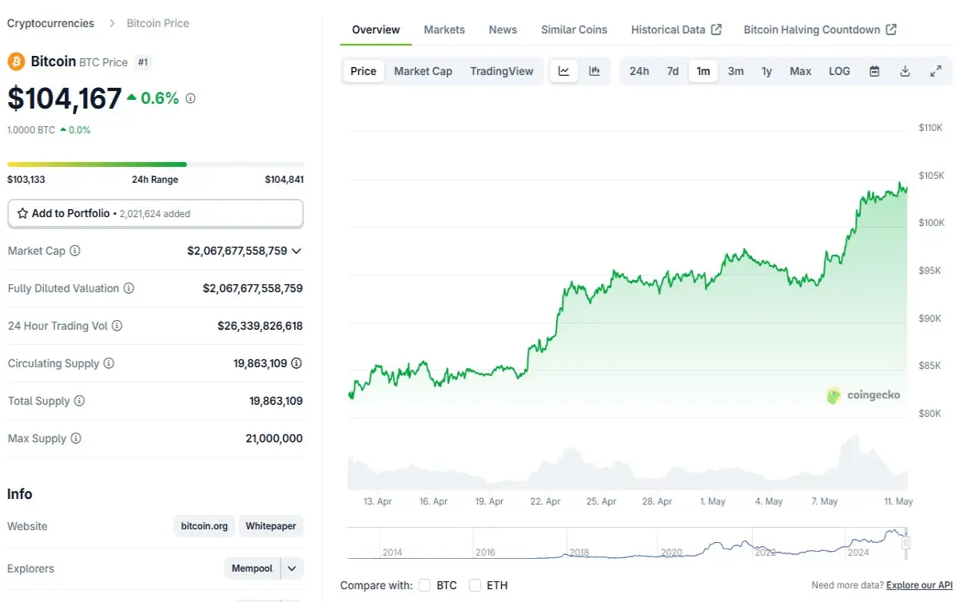This screenshot has height=602, width=959.
Task: Click info icon next to 19,863,109 circulating value
Action: pos(296,363)
